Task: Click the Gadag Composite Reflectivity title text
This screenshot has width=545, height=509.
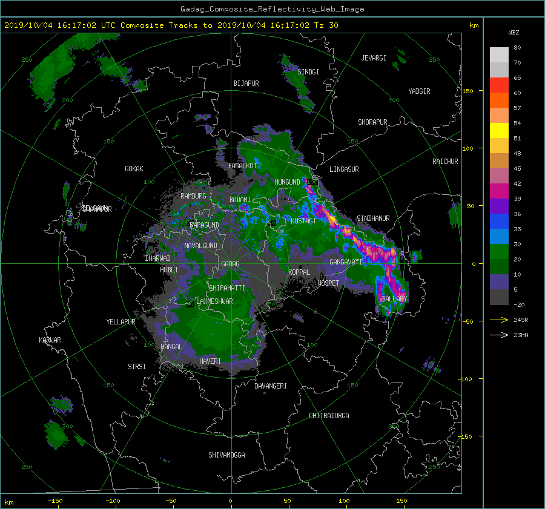Action: [x=272, y=9]
